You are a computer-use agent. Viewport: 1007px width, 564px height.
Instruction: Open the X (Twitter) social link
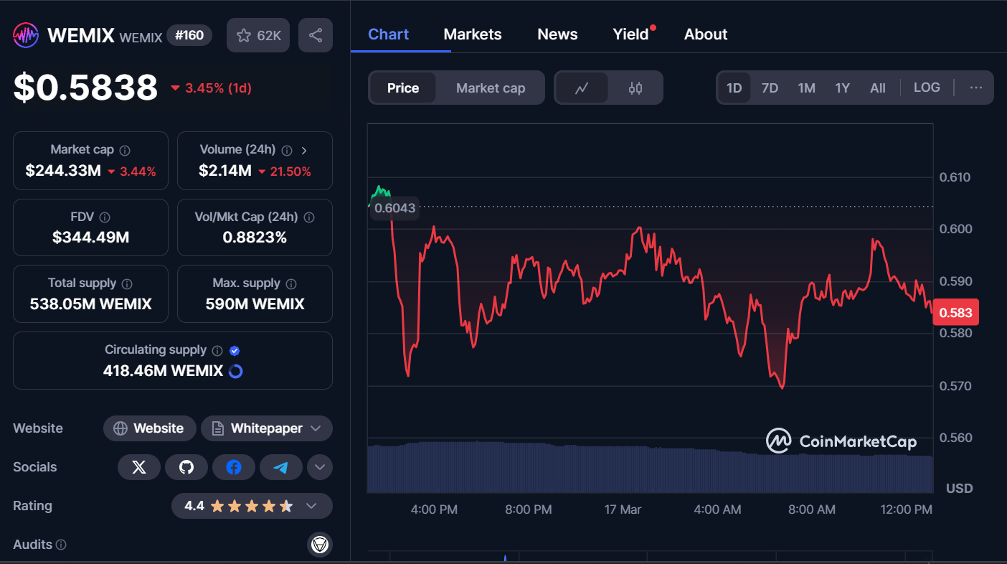[139, 467]
